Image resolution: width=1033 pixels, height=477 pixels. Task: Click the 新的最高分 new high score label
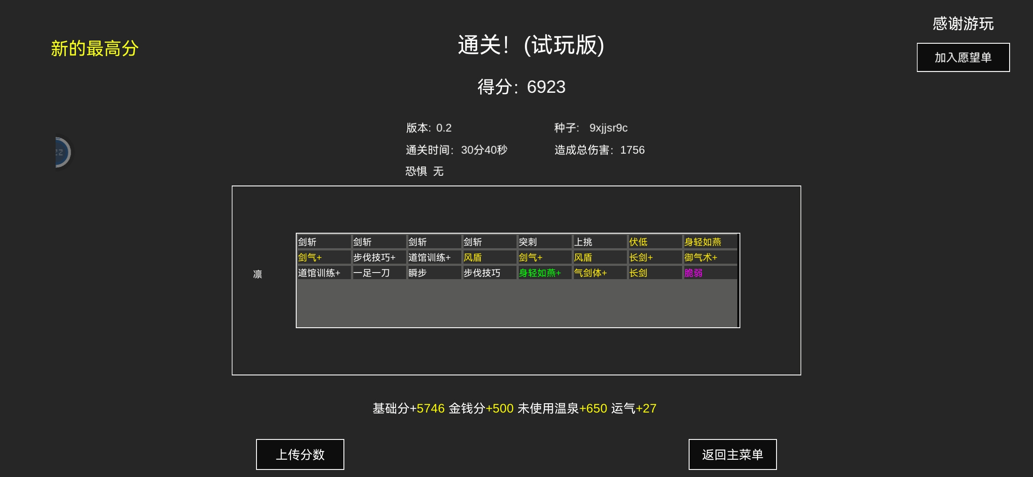click(94, 49)
